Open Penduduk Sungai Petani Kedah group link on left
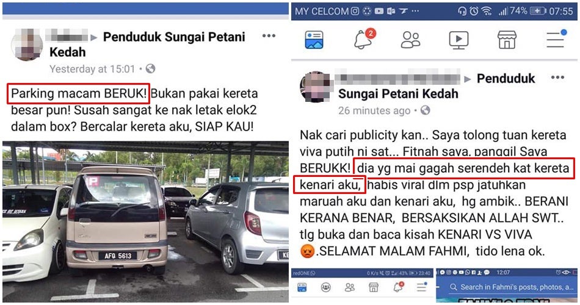Screen dimensions: 580x305 click(x=147, y=45)
